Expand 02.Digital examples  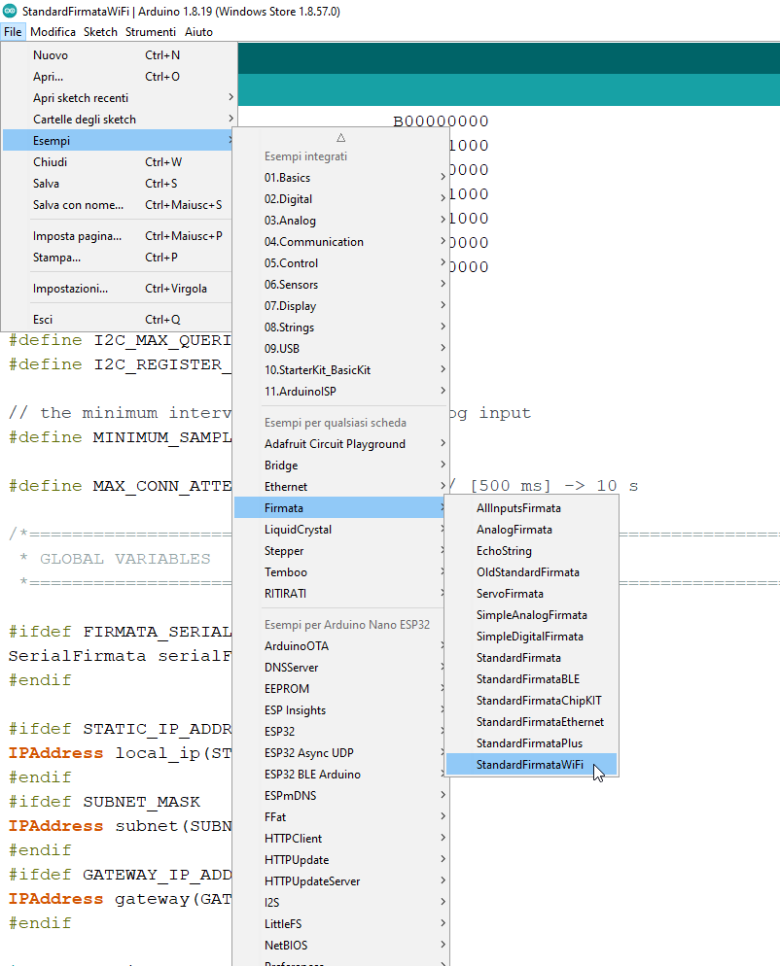coord(341,199)
